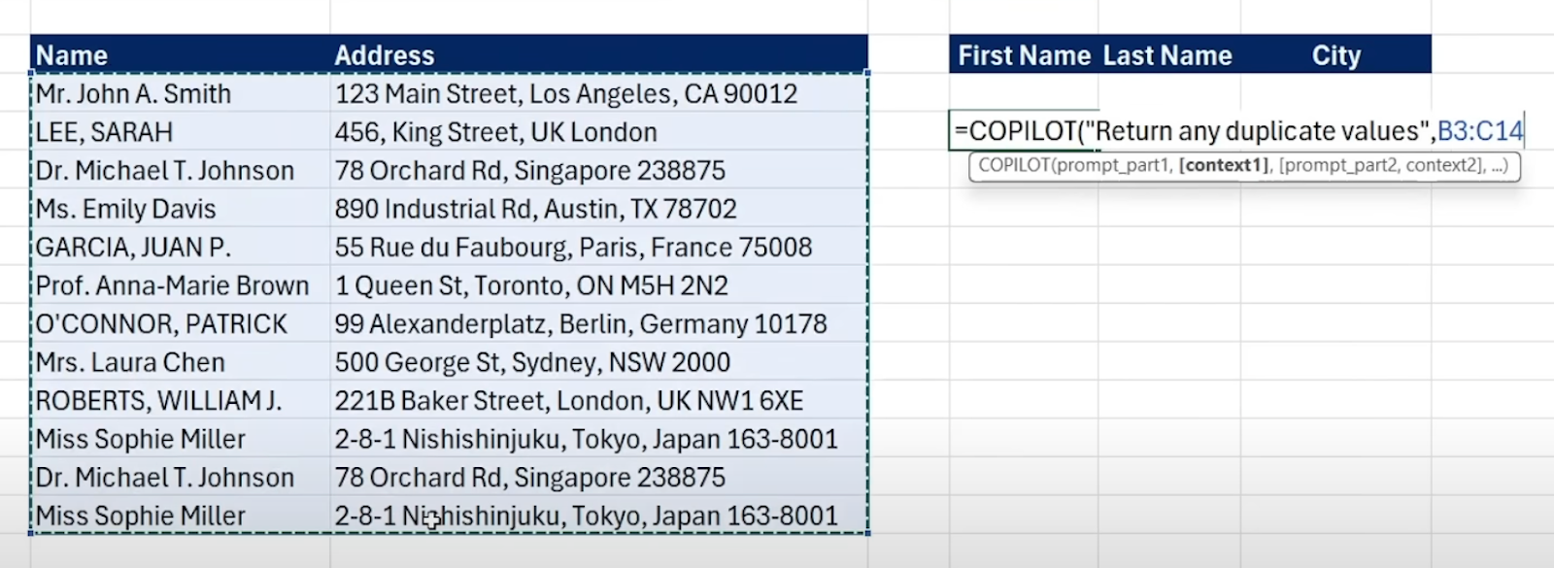Select cell LEE, SARAH
Image resolution: width=1554 pixels, height=568 pixels.
(x=180, y=132)
